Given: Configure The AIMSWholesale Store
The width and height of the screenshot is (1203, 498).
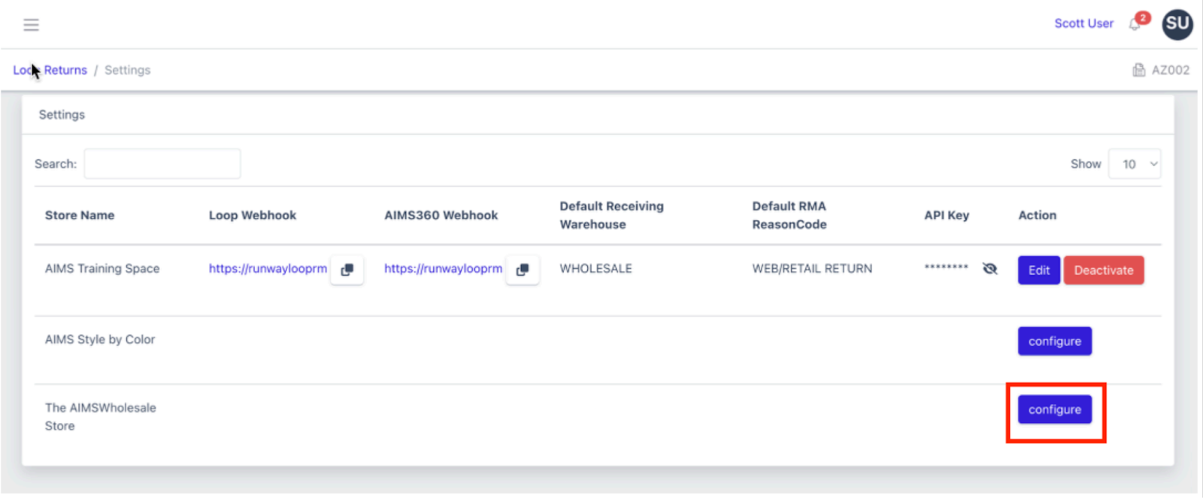Looking at the screenshot, I should point(1054,409).
